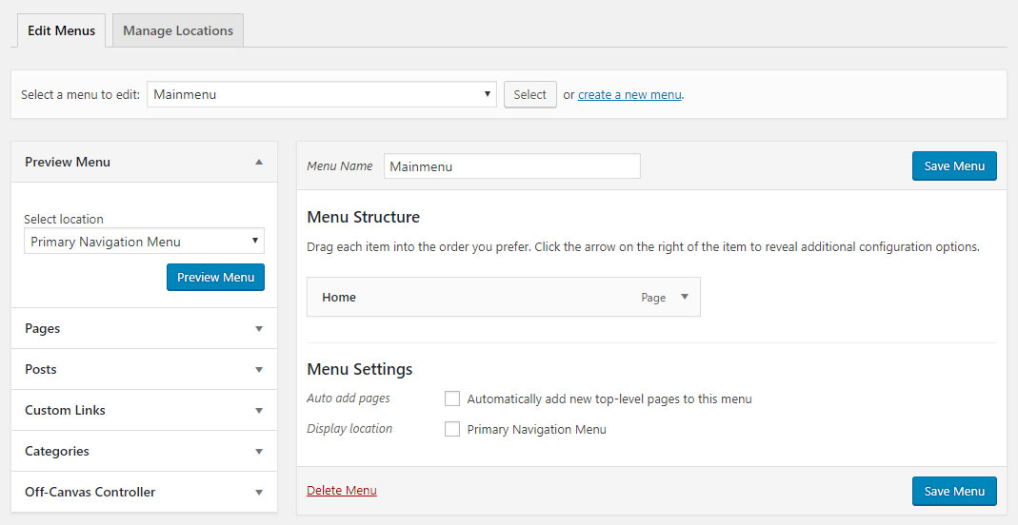Viewport: 1018px width, 525px height.
Task: Collapse the Preview Menu panel arrow
Action: (x=259, y=162)
